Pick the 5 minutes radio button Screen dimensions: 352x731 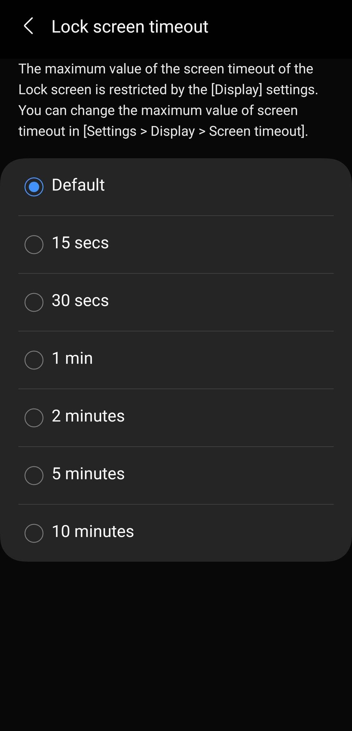34,476
